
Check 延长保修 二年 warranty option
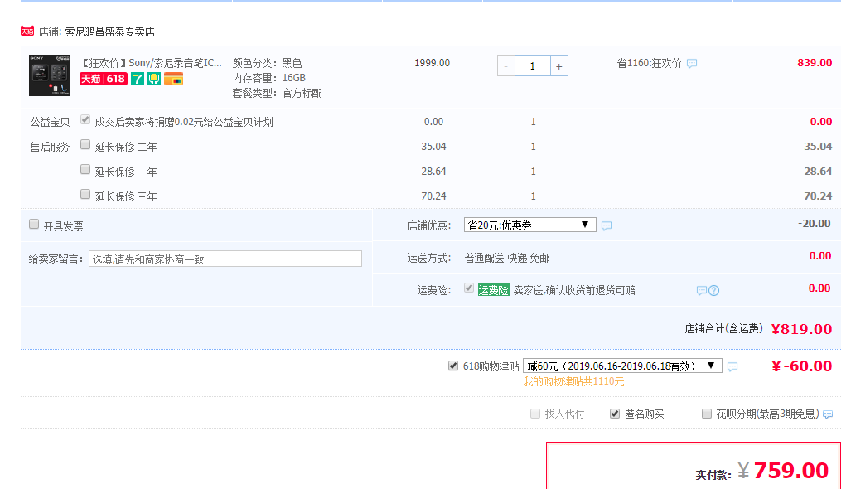[x=85, y=145]
